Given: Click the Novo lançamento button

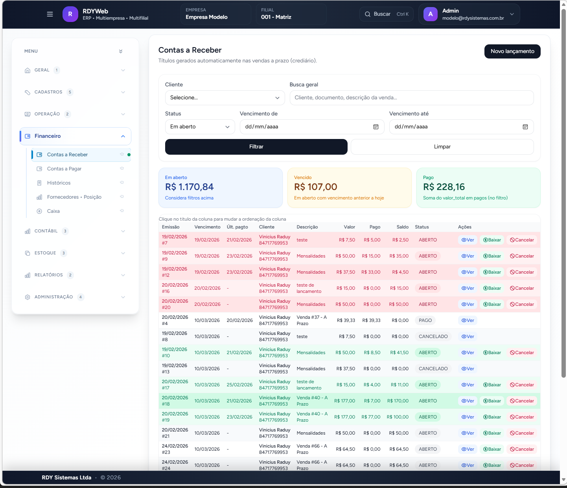Looking at the screenshot, I should (x=512, y=51).
